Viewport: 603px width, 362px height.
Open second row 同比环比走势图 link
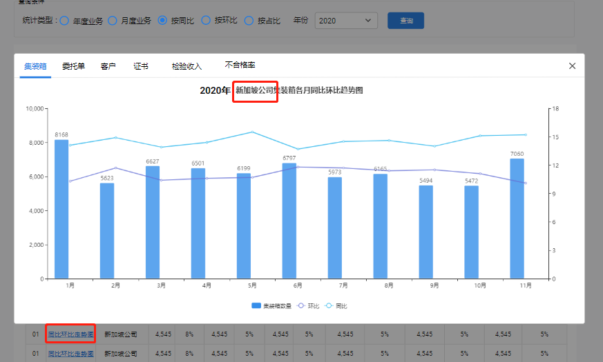click(70, 353)
